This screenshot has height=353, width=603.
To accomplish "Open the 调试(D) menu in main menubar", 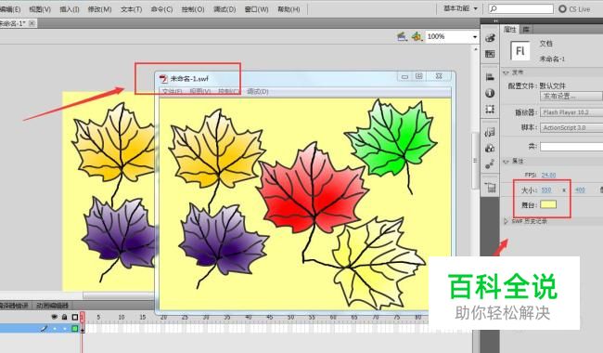I will pos(225,9).
